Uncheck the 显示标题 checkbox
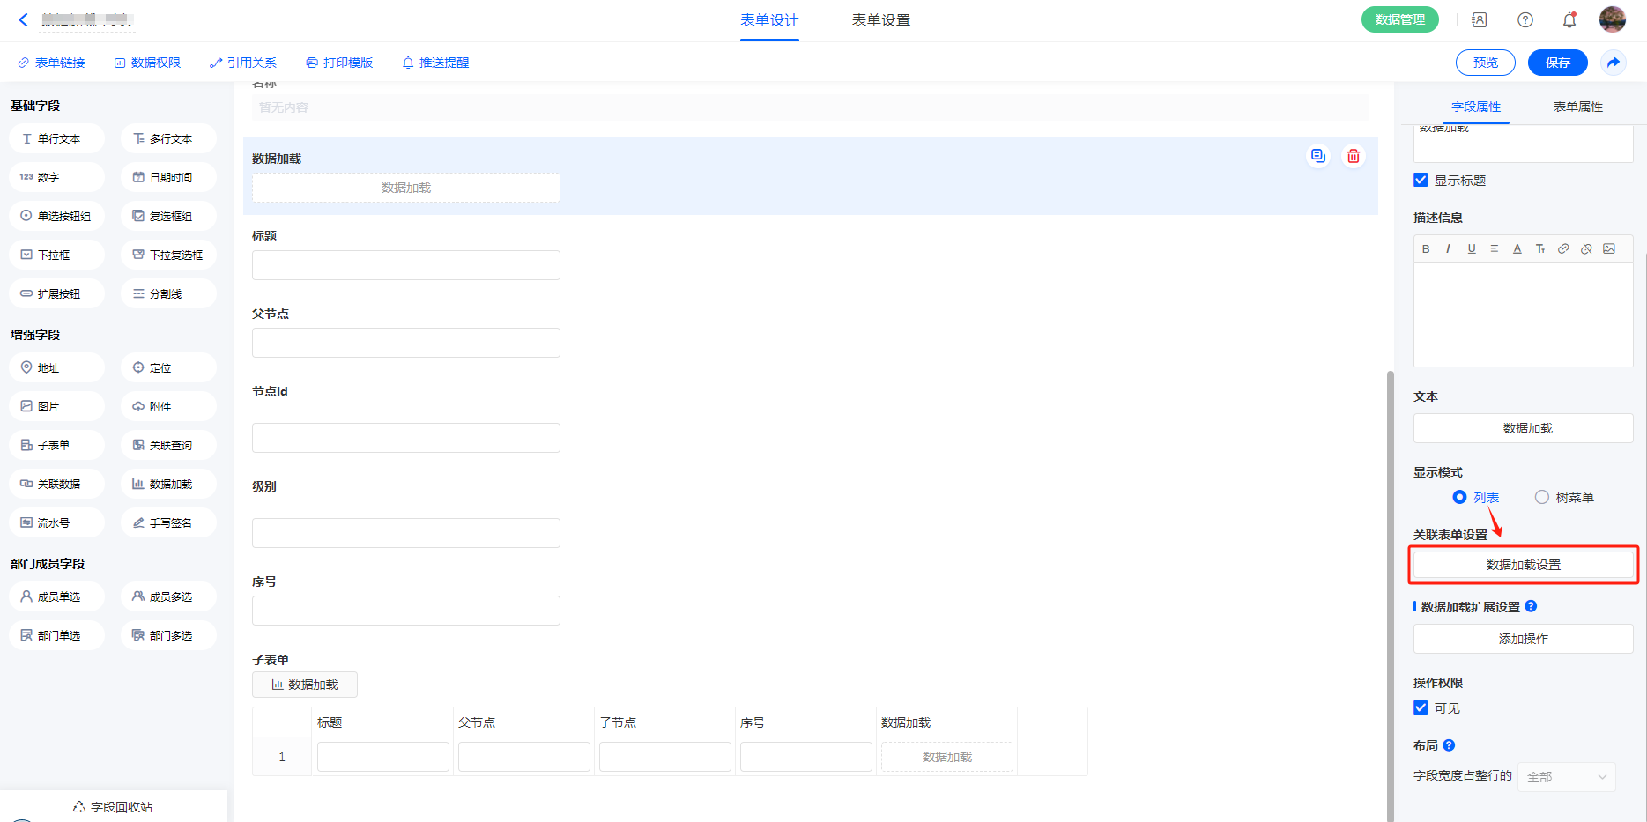 click(x=1421, y=180)
